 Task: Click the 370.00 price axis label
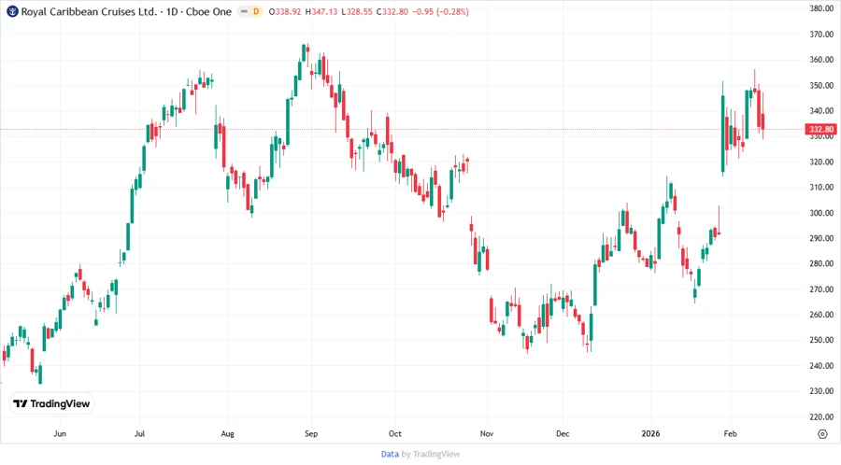[x=821, y=34]
